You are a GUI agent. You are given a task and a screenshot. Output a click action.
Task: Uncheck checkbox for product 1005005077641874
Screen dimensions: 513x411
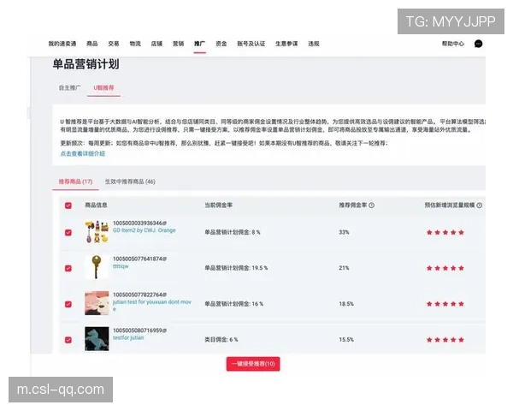pos(68,268)
